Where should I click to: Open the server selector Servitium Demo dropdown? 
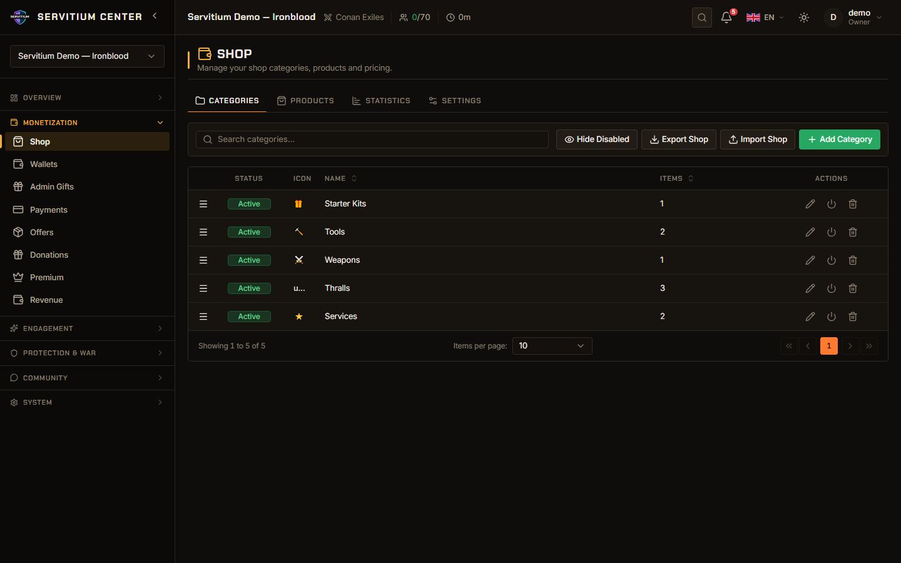pyautogui.click(x=87, y=56)
